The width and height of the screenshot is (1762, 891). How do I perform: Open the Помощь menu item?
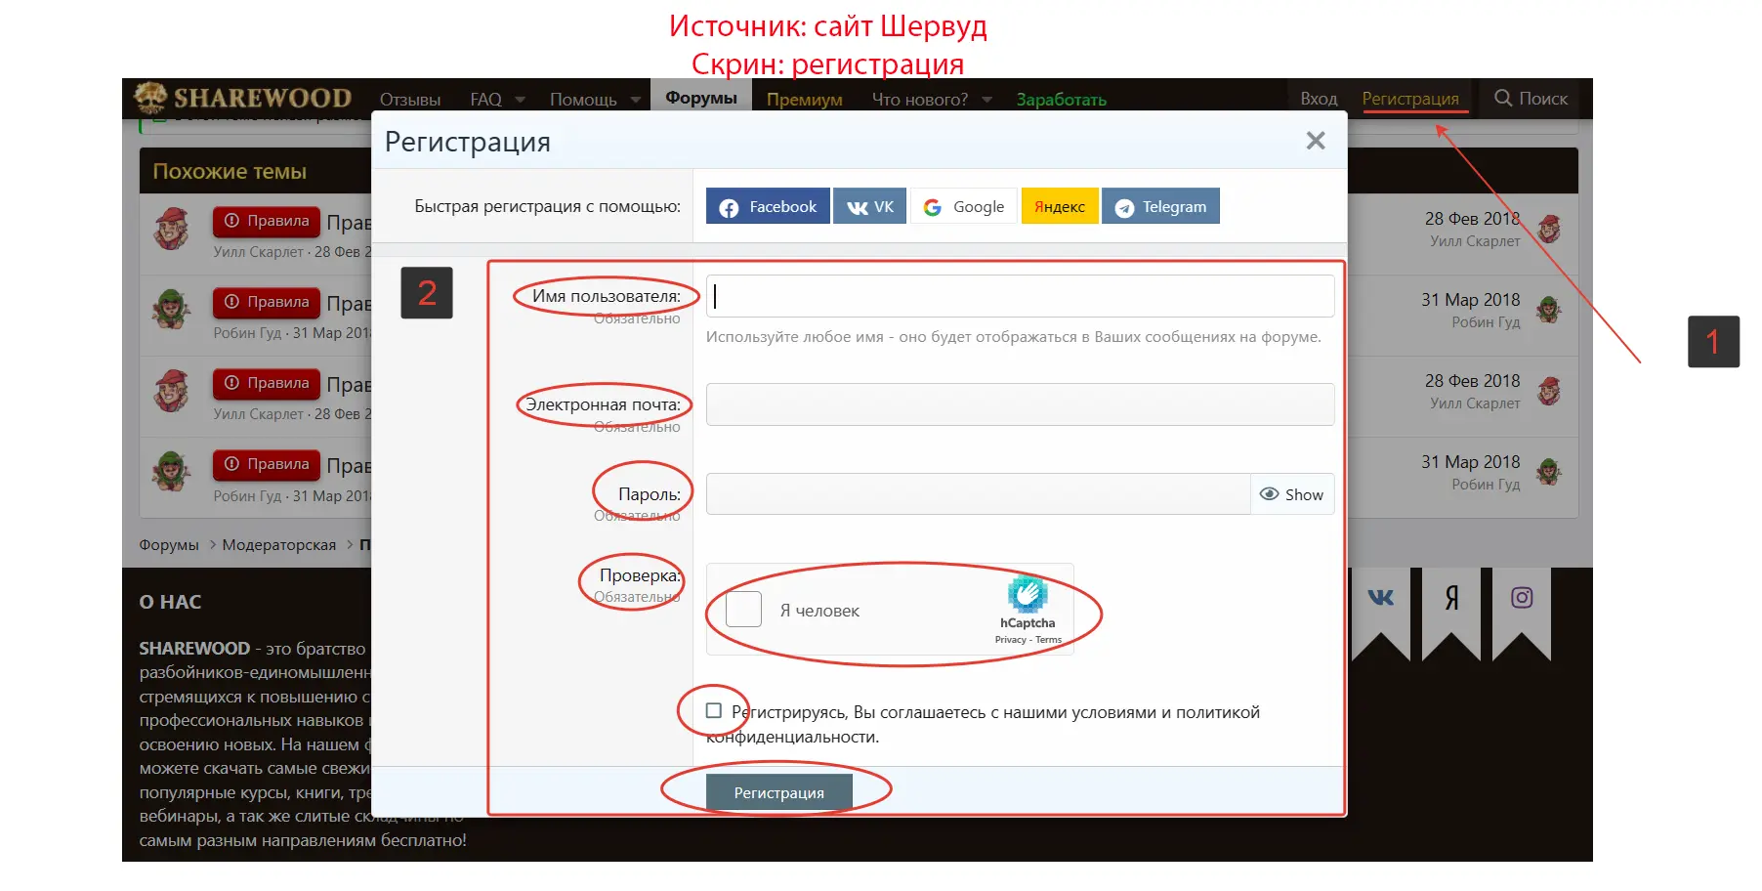coord(583,100)
